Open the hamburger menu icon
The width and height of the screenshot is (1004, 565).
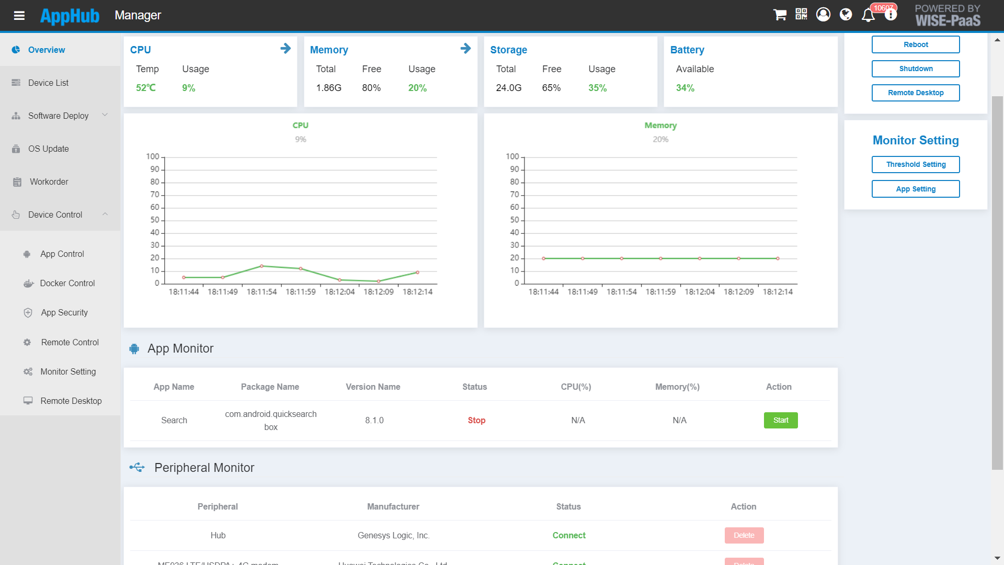coord(19,16)
